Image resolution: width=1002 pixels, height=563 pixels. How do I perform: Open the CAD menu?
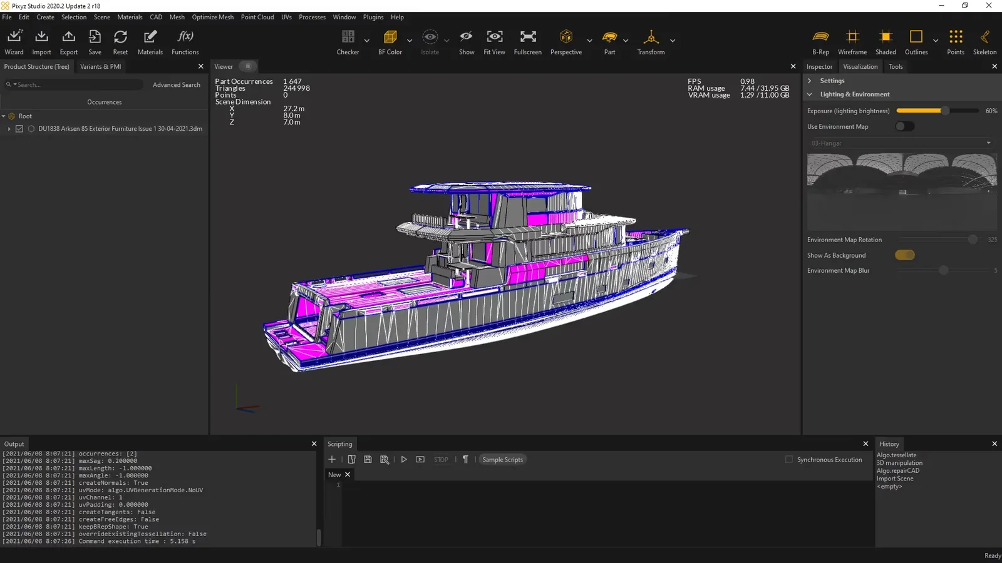pos(156,17)
